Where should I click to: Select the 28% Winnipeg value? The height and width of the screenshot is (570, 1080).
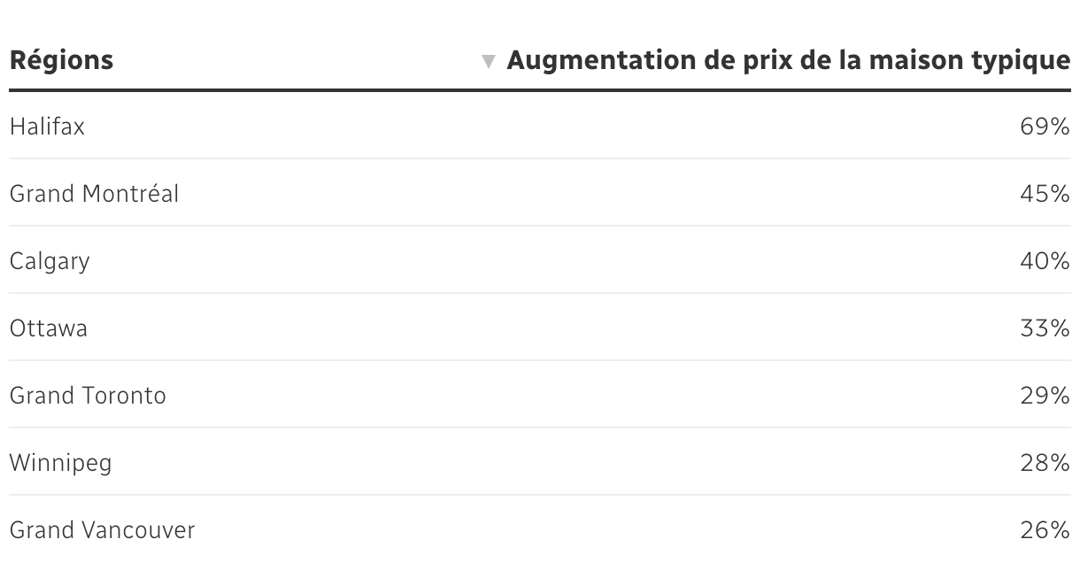(1045, 463)
